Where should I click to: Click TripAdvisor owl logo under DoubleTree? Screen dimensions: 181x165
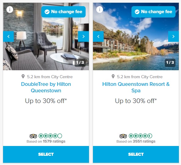[x=33, y=136]
